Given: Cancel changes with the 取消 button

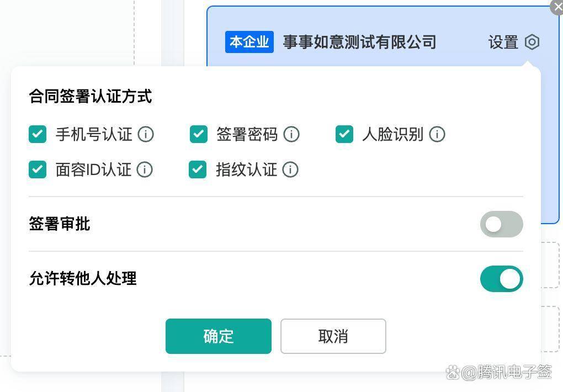Looking at the screenshot, I should click(333, 336).
